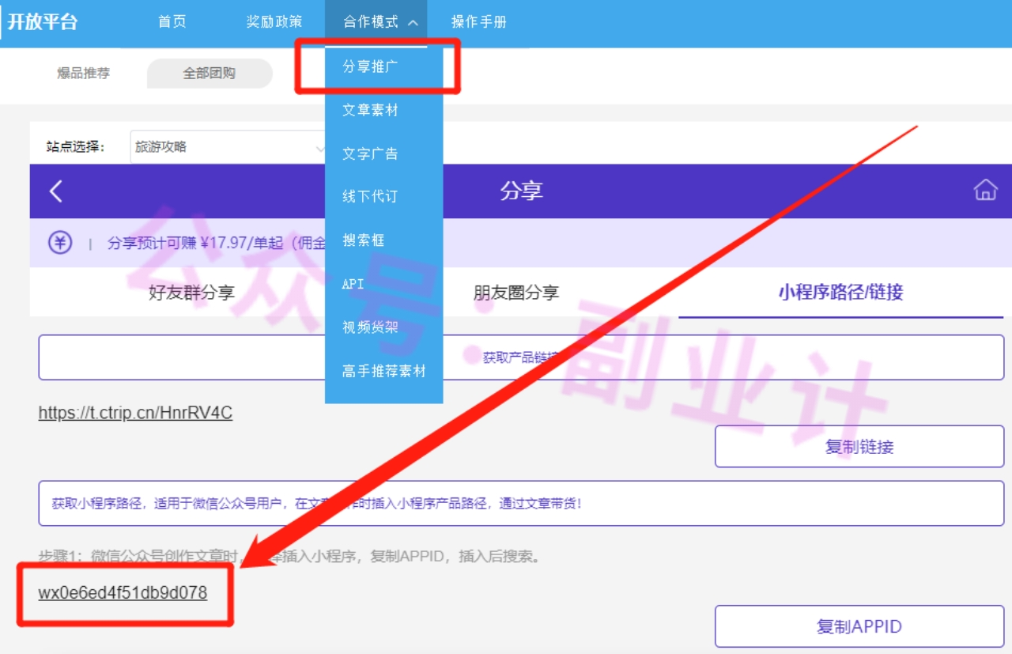Choose 文字广告 in the menu
The image size is (1012, 654).
tap(370, 153)
